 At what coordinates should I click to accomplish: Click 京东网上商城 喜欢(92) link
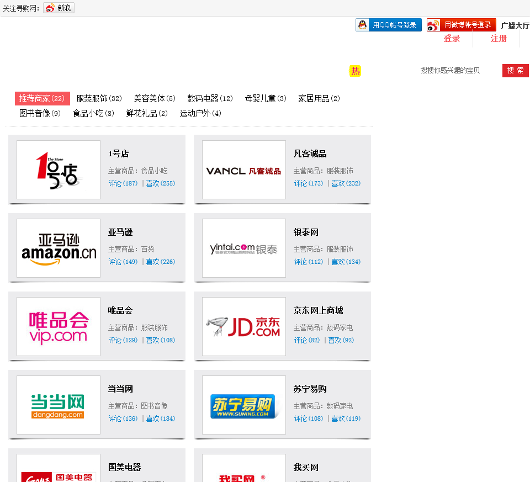(x=341, y=340)
